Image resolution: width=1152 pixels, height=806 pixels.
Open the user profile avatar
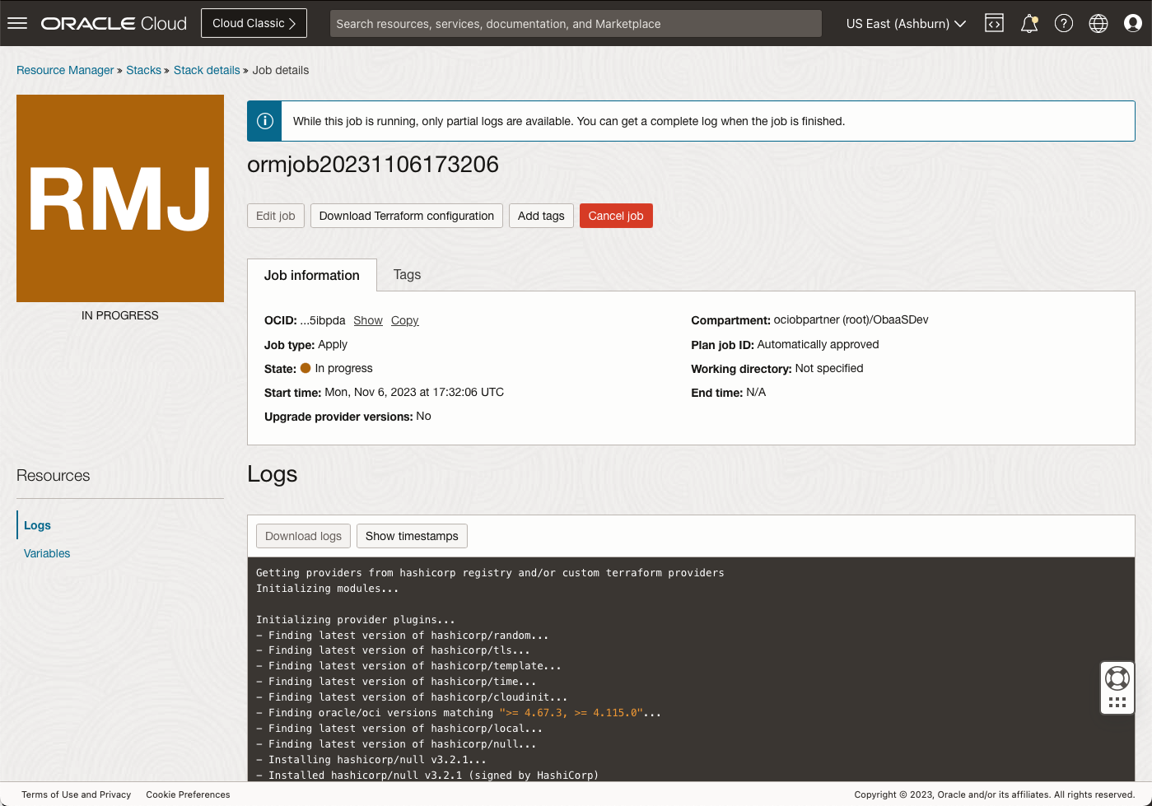(x=1132, y=23)
